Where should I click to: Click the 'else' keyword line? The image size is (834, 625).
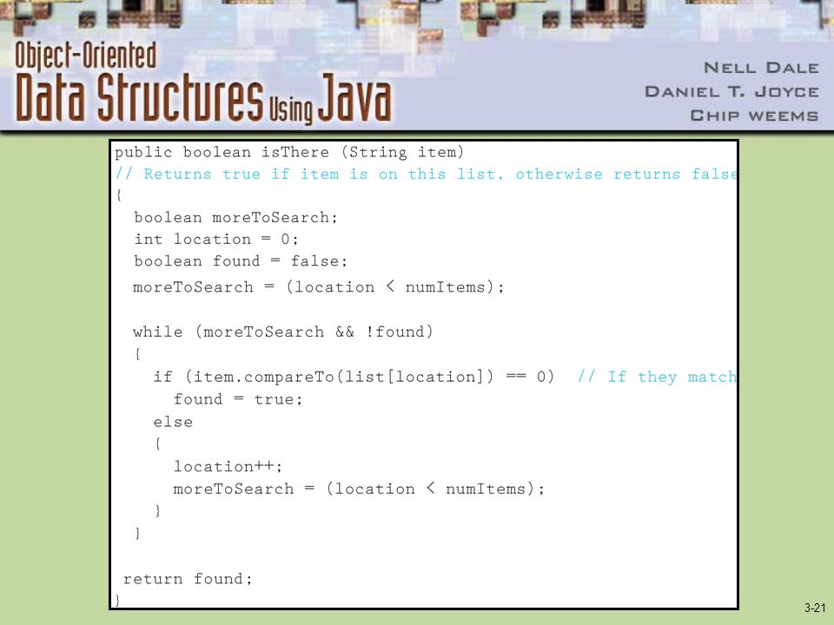point(173,423)
